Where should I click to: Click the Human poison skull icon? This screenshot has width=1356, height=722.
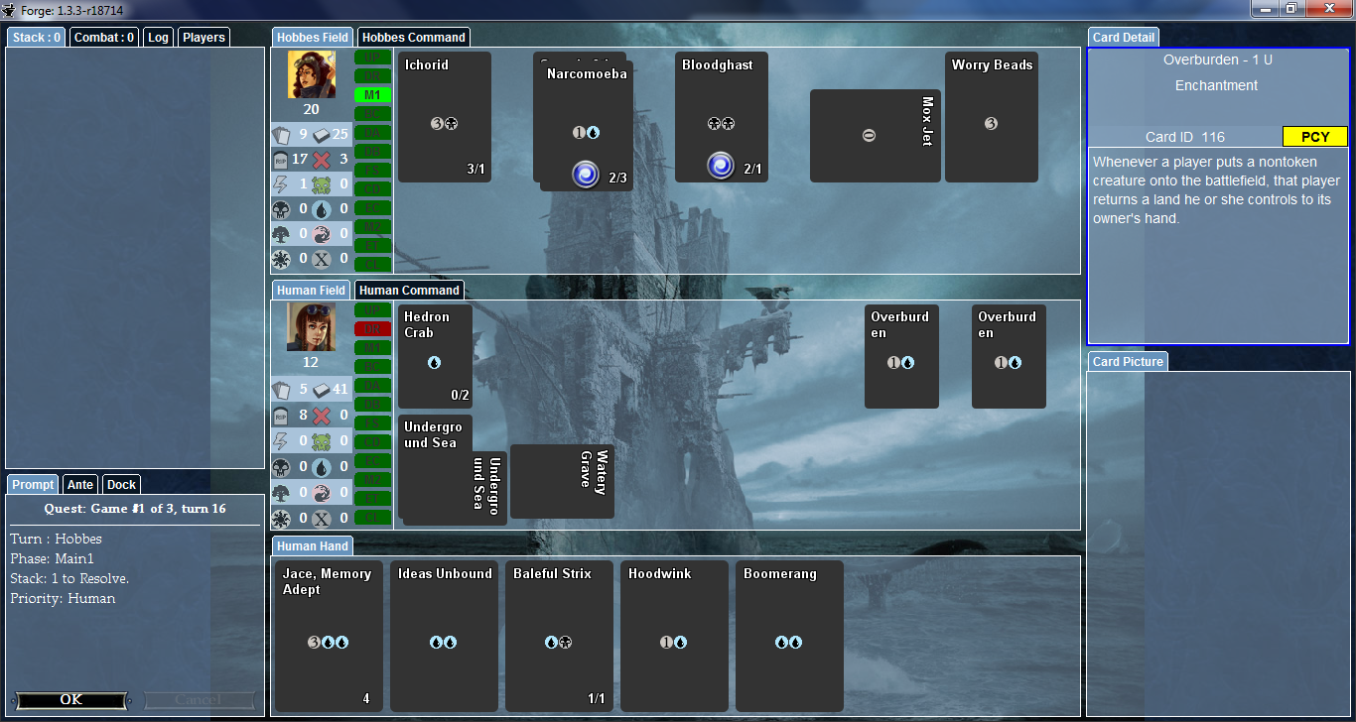point(322,440)
